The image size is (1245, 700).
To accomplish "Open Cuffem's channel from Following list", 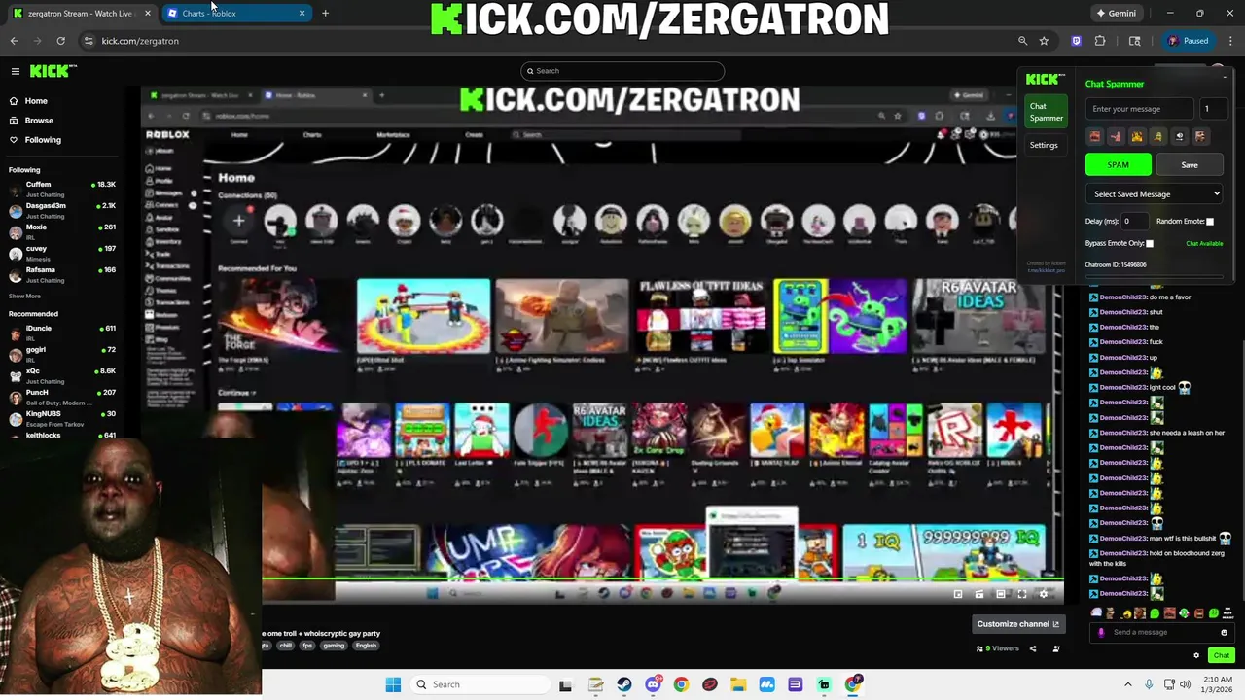I will (x=61, y=189).
